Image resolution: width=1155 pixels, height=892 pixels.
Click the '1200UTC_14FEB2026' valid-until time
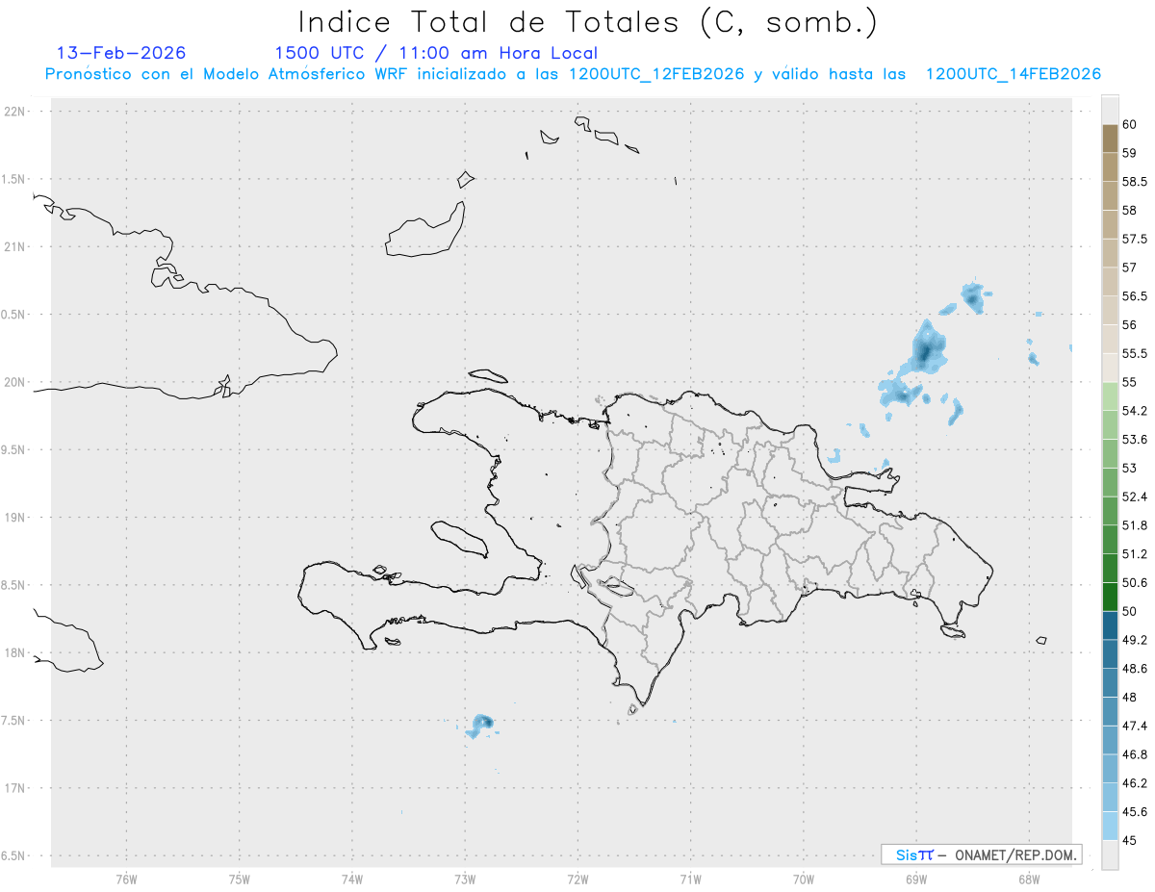(1013, 75)
